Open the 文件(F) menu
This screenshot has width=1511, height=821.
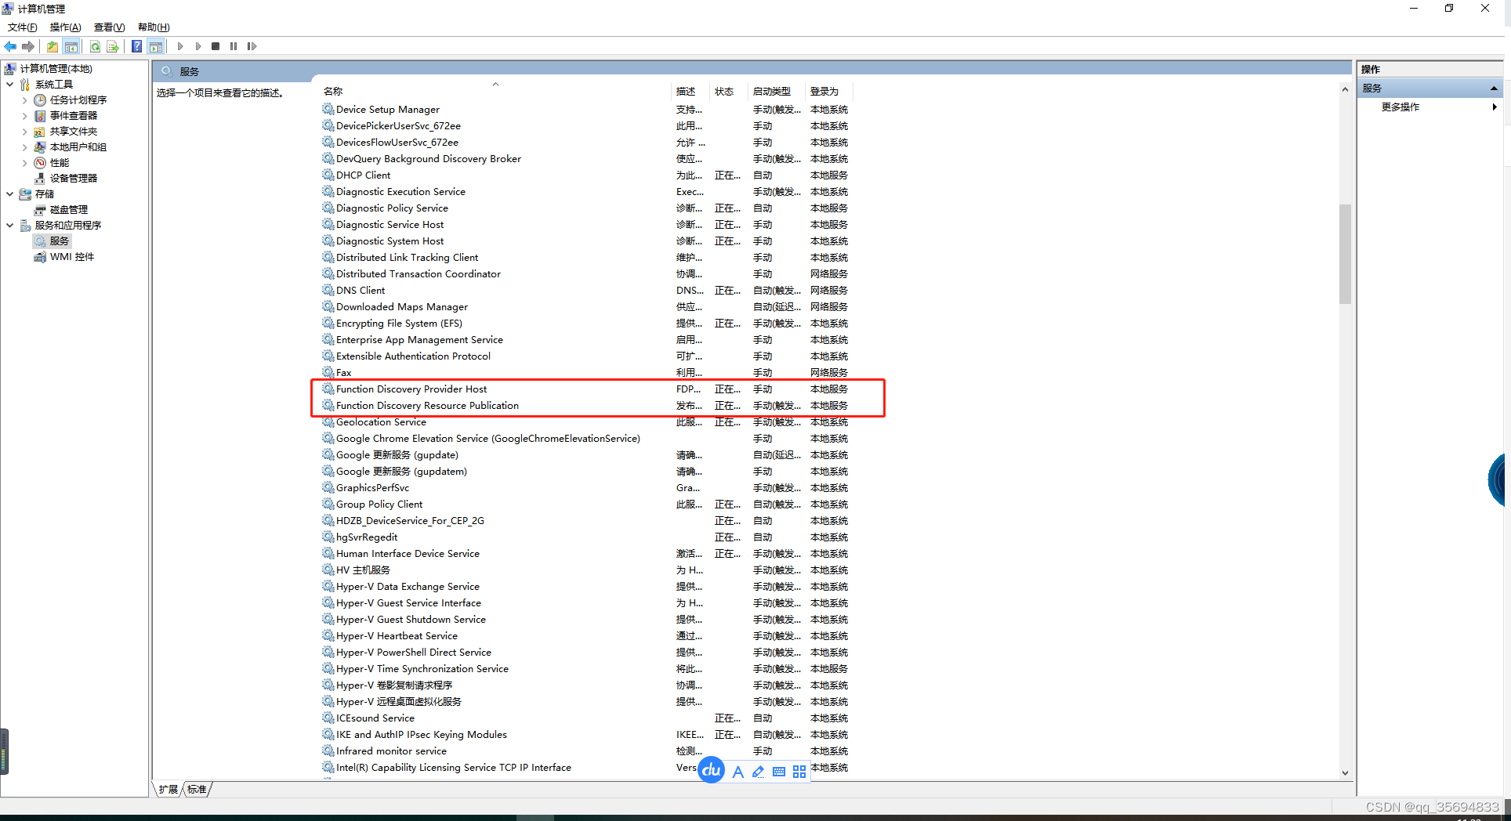click(23, 27)
